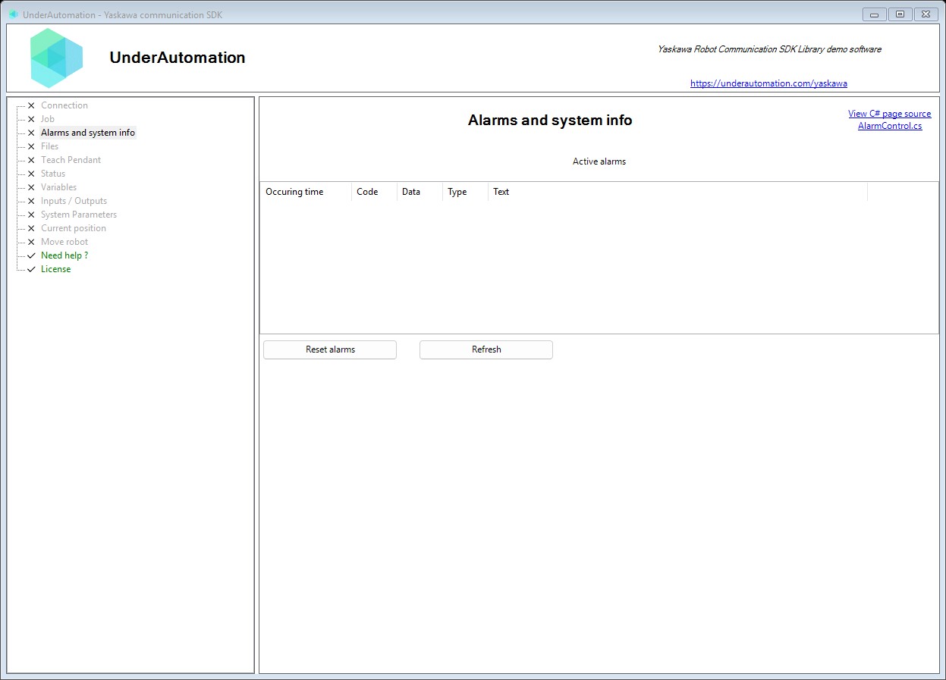Click the UnderAutomation header title
The height and width of the screenshot is (680, 946).
coord(178,58)
